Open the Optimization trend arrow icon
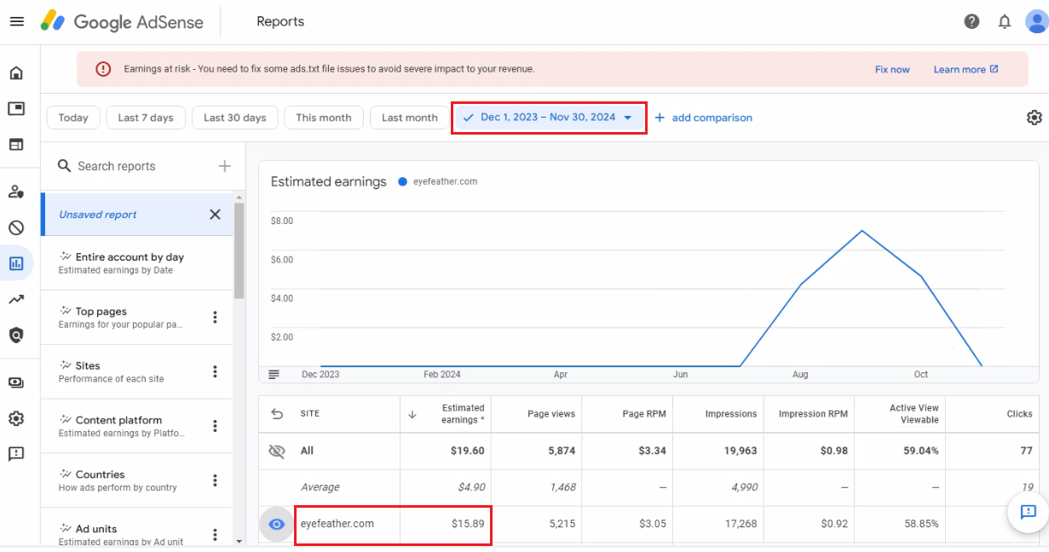The height and width of the screenshot is (552, 1049). [x=16, y=299]
